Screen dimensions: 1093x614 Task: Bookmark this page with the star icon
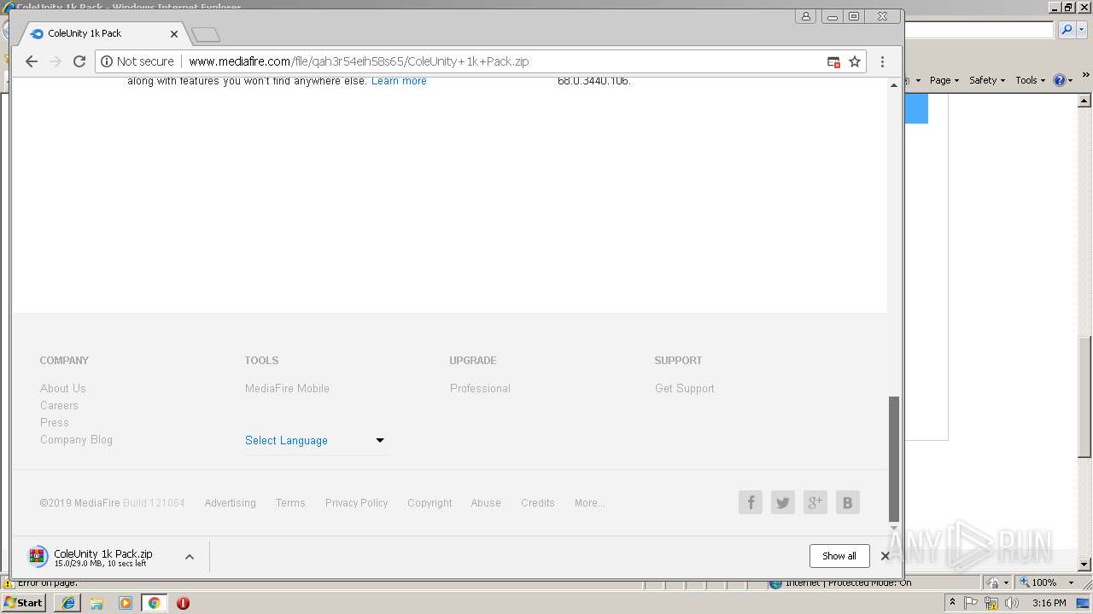tap(854, 61)
